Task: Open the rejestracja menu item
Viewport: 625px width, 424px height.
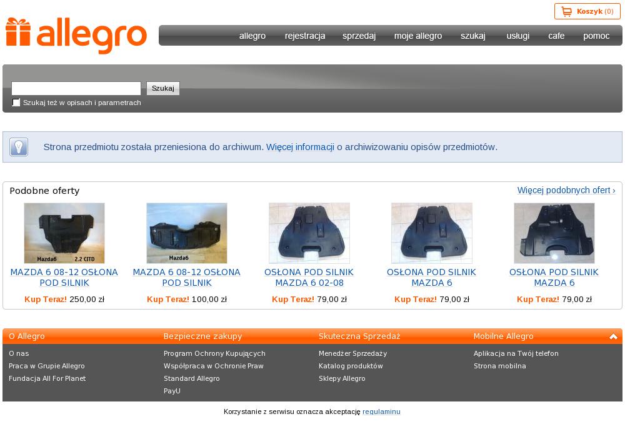Action: tap(305, 36)
